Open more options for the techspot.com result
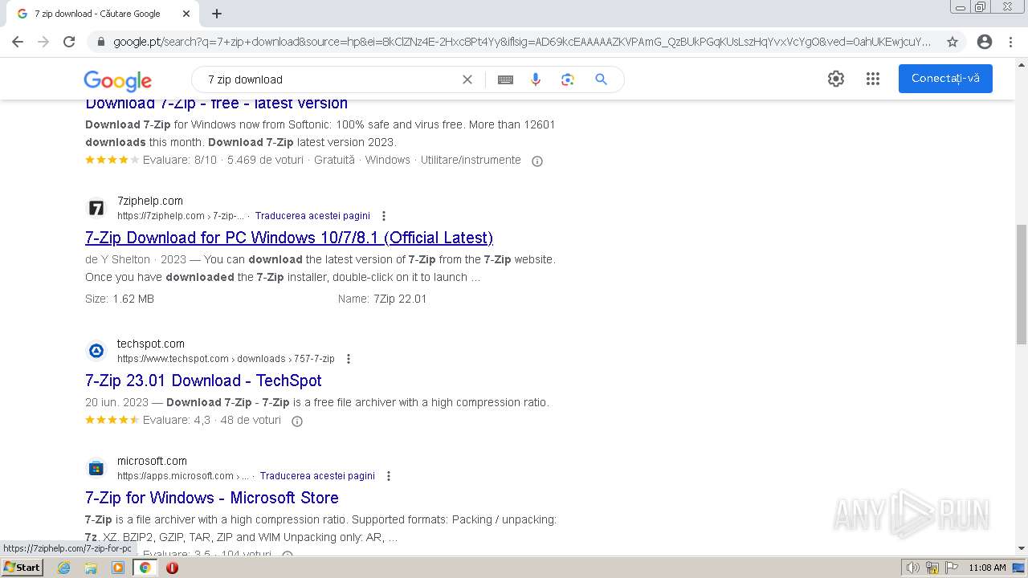The image size is (1028, 578). point(349,359)
